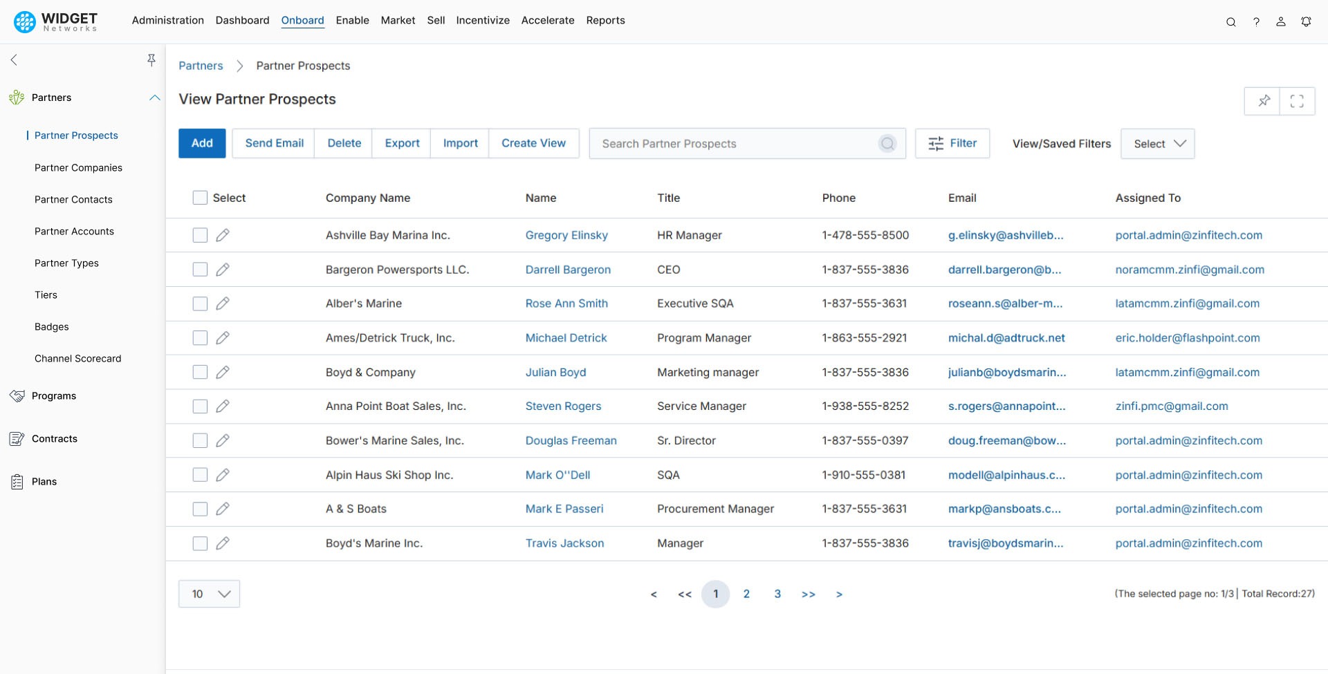The height and width of the screenshot is (674, 1328).
Task: Click the user profile icon
Action: click(x=1281, y=21)
